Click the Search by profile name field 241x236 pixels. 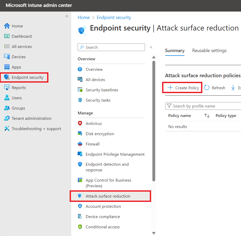click(202, 106)
